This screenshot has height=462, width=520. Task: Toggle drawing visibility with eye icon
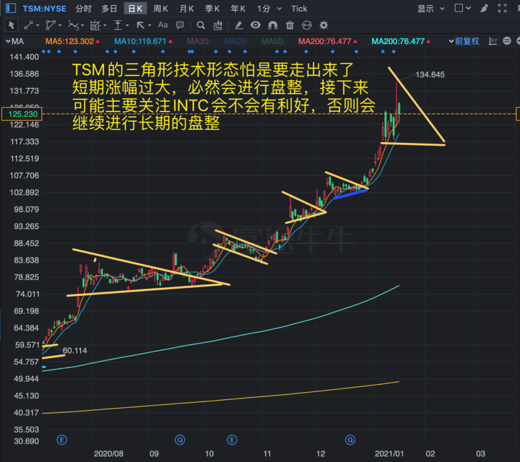(255, 25)
